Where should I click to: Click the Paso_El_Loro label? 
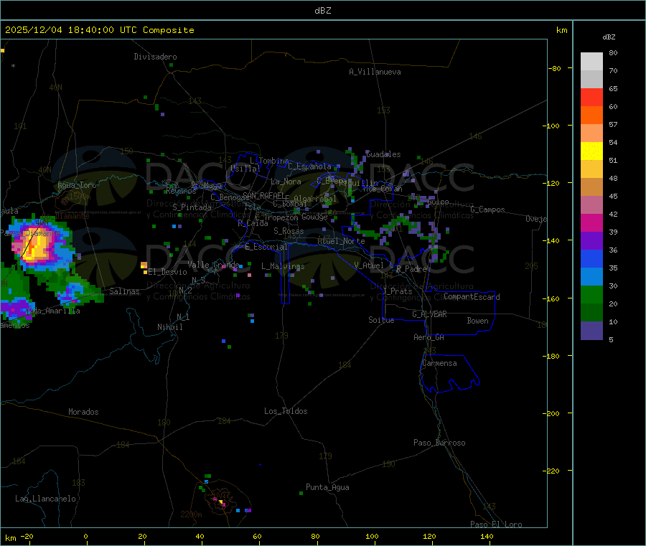[496, 524]
